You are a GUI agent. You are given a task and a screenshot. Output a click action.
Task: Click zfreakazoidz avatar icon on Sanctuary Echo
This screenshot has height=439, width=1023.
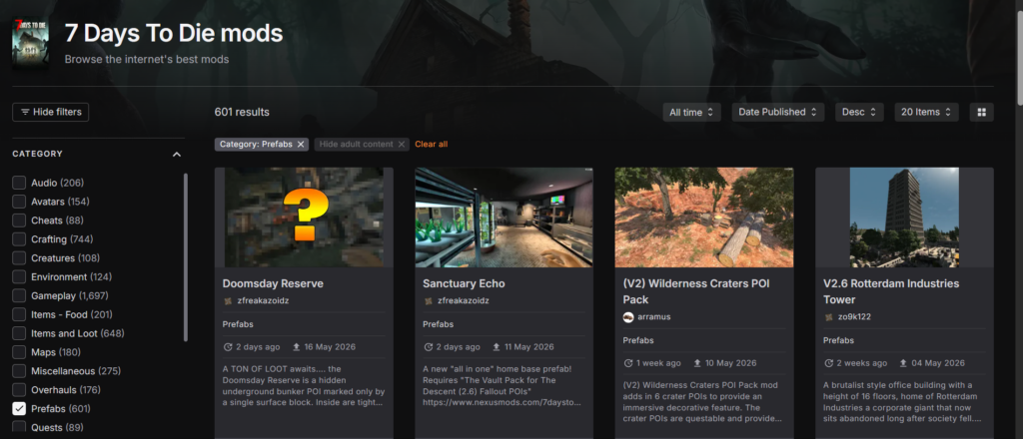point(428,301)
